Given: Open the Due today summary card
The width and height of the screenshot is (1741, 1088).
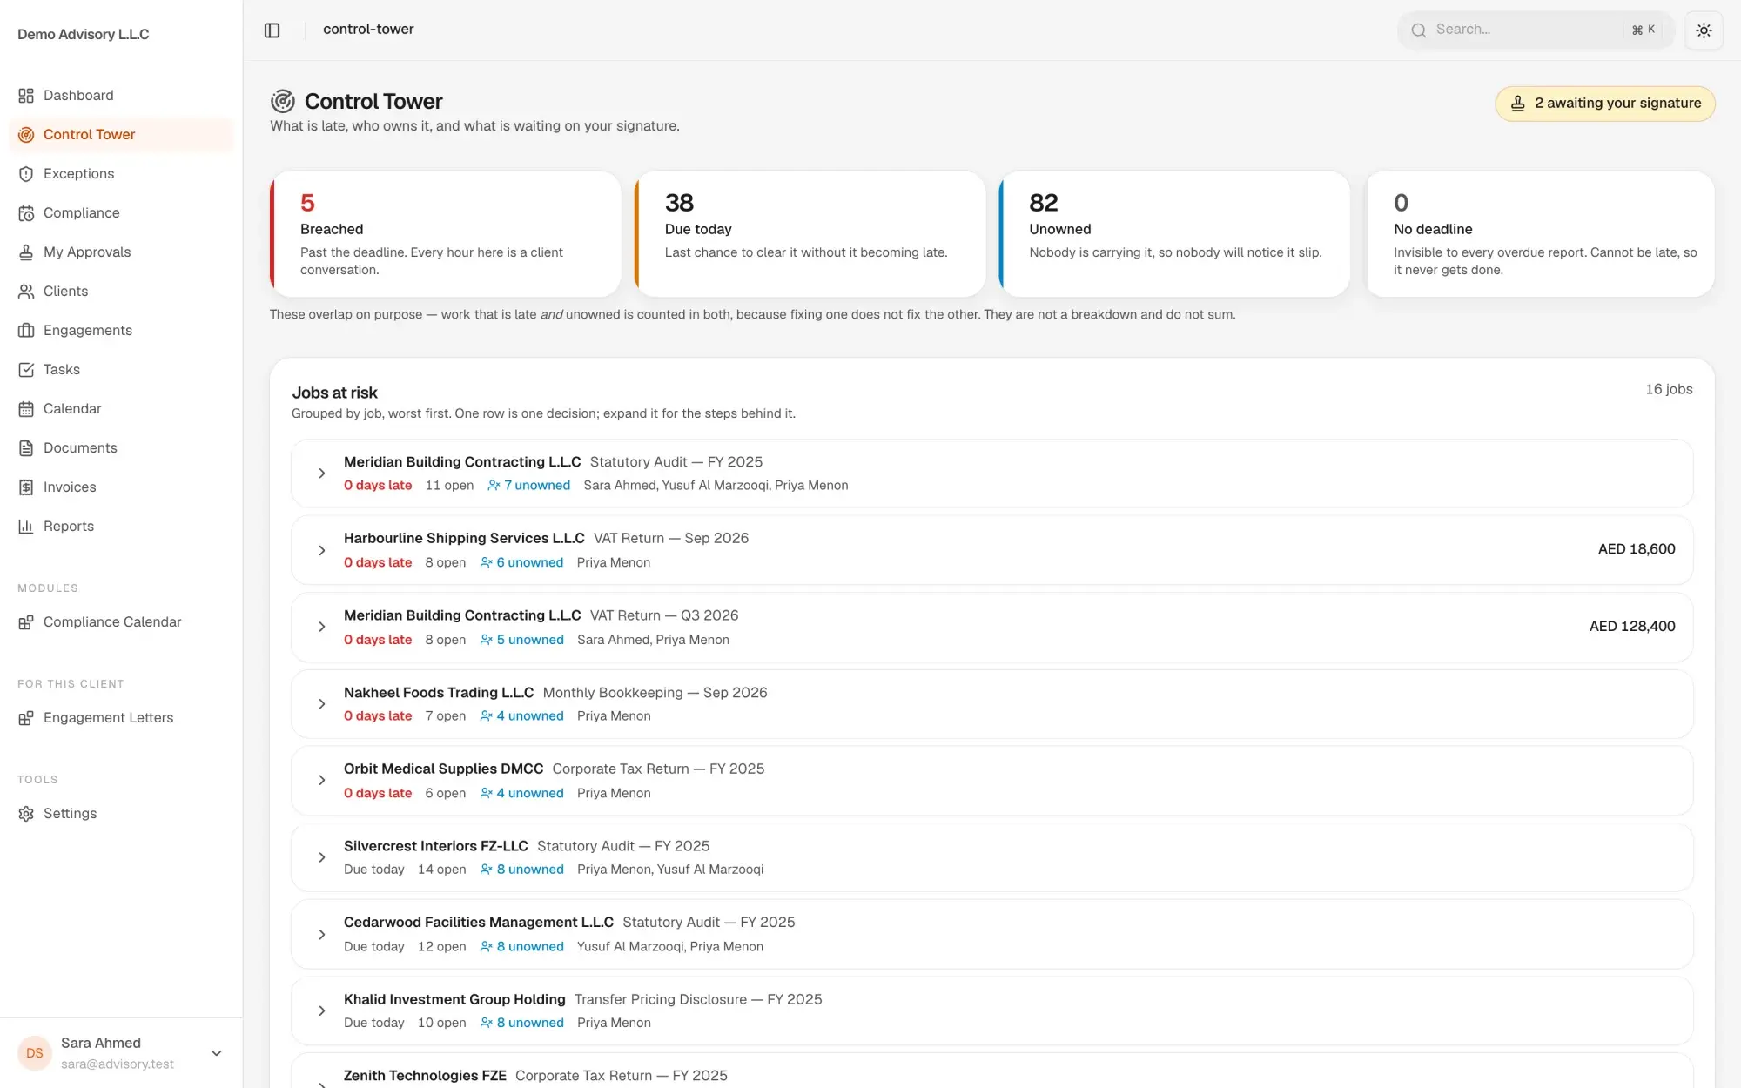Looking at the screenshot, I should tap(810, 234).
